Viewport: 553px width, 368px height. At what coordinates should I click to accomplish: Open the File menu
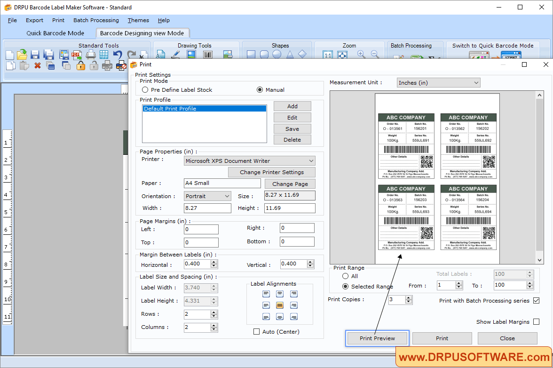point(12,20)
